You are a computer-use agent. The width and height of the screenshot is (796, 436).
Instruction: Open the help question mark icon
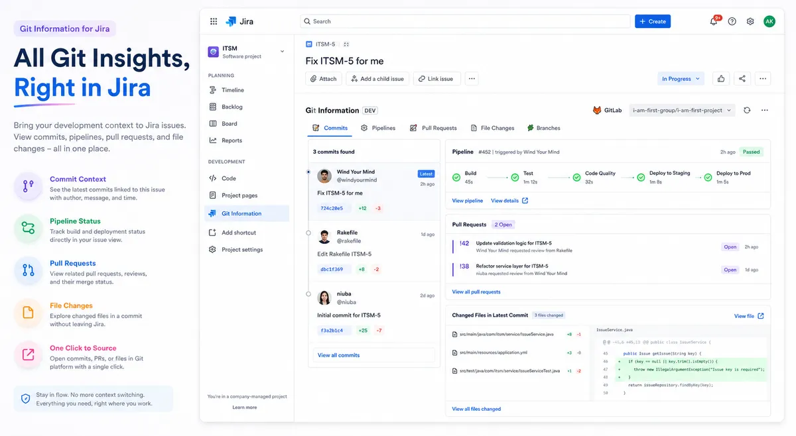732,21
